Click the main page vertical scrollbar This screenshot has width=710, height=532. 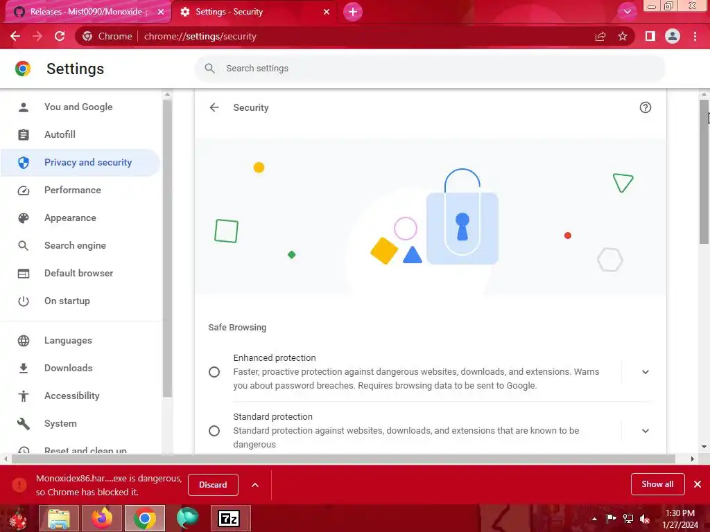click(x=704, y=172)
